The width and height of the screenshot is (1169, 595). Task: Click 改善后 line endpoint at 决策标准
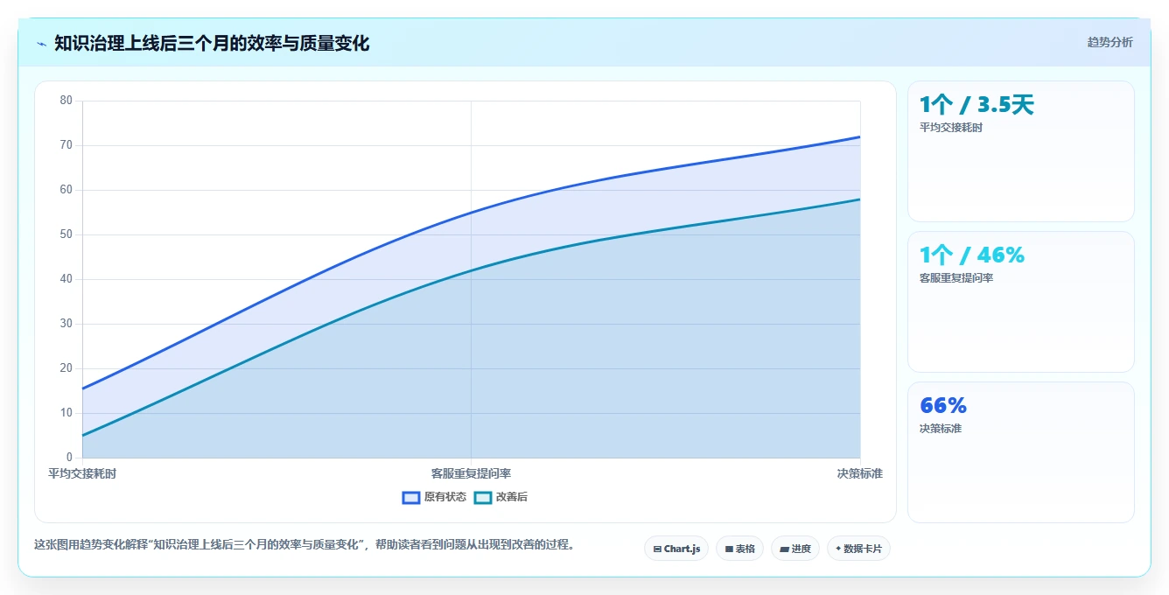tap(860, 199)
